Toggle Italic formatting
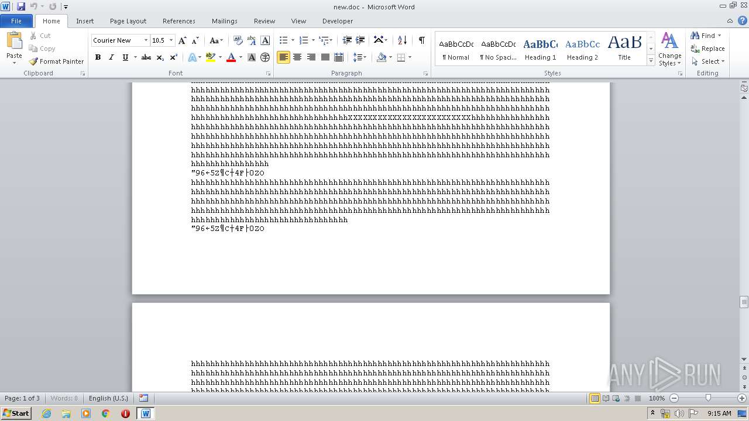 [111, 57]
